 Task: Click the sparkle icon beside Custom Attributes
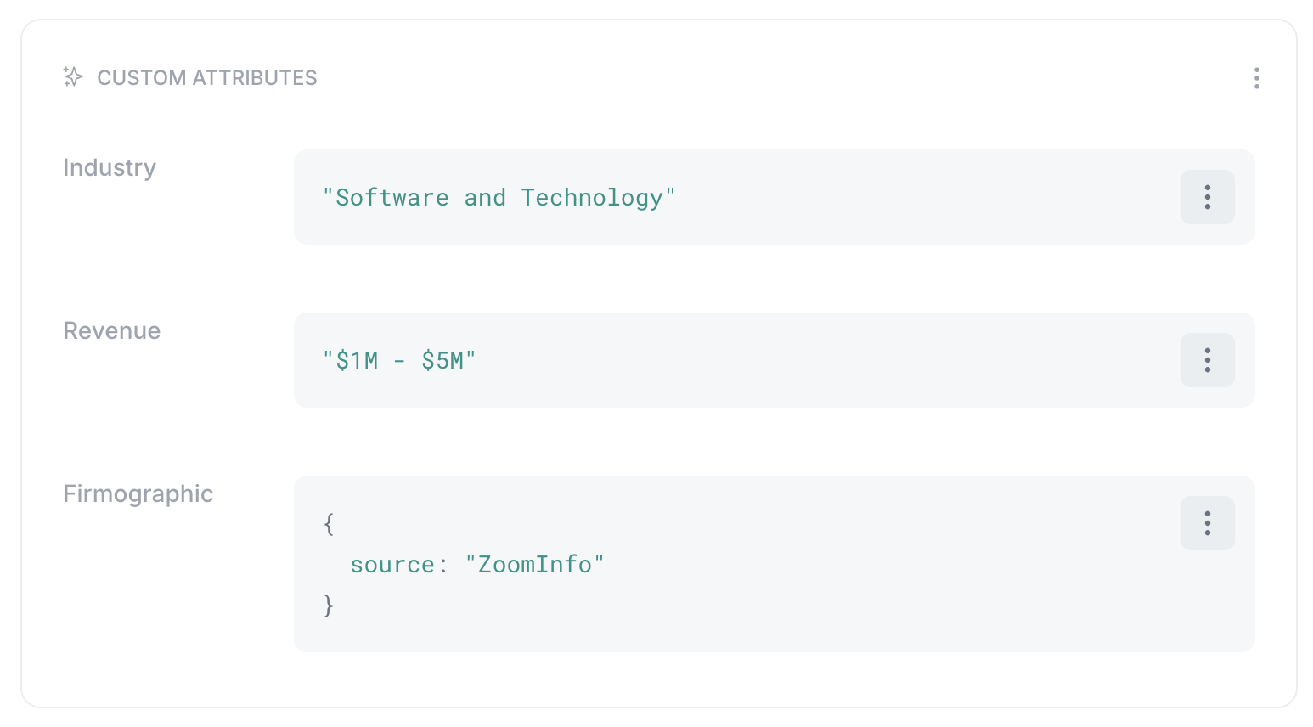coord(73,77)
